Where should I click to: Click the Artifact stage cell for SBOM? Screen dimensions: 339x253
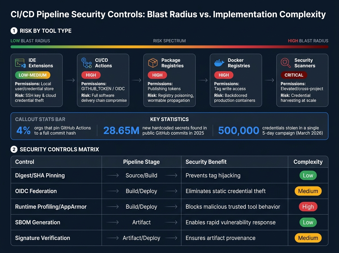(x=141, y=222)
